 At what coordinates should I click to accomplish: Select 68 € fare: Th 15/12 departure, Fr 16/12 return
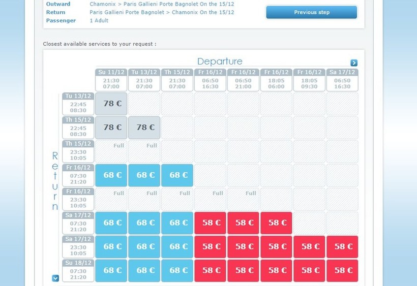coord(177,175)
